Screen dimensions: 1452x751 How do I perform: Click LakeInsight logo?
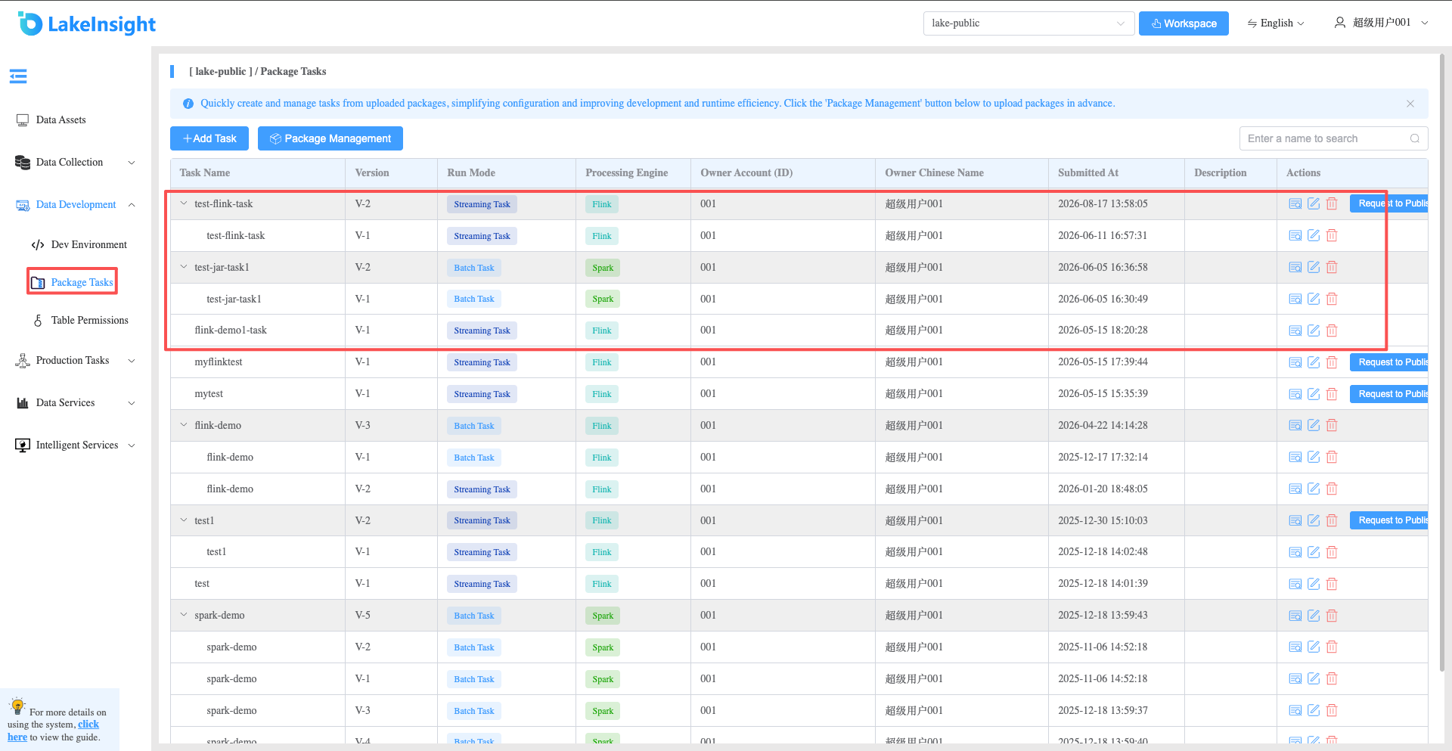tap(86, 24)
